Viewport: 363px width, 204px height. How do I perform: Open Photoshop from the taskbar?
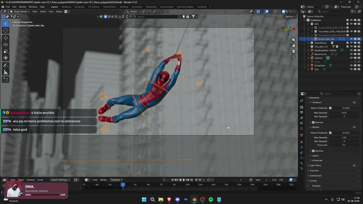point(186,199)
